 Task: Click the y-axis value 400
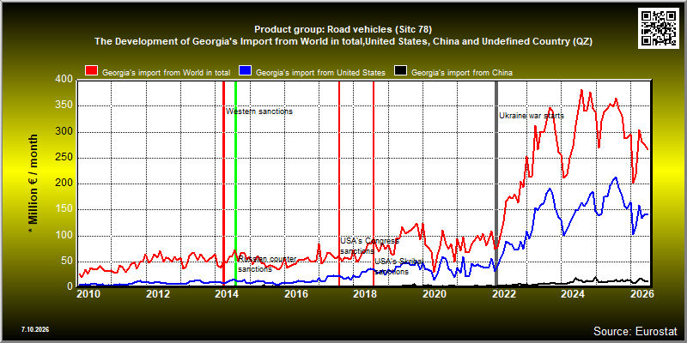(x=64, y=80)
